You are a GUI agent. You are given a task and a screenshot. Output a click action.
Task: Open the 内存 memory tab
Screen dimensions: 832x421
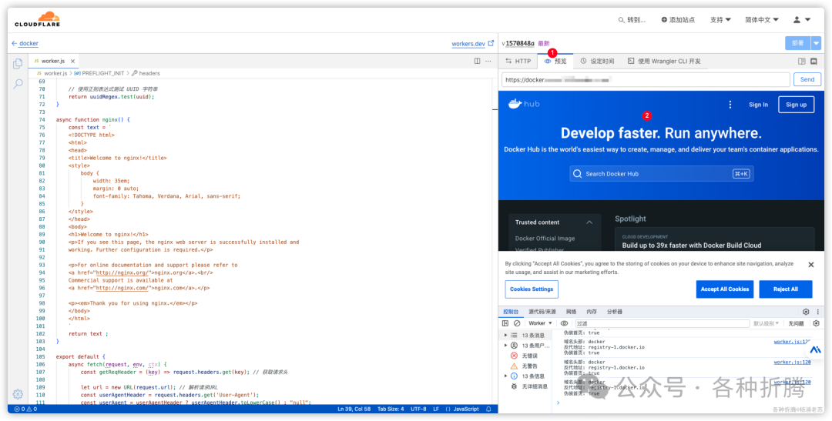coord(592,312)
